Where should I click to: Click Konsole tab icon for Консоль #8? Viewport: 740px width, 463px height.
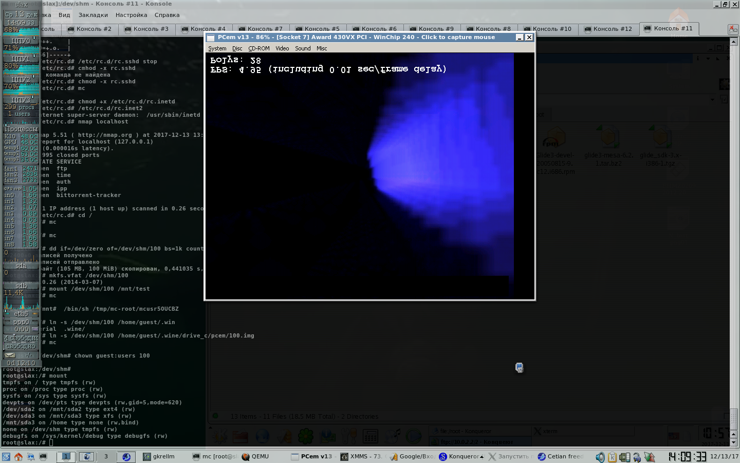pyautogui.click(x=470, y=29)
